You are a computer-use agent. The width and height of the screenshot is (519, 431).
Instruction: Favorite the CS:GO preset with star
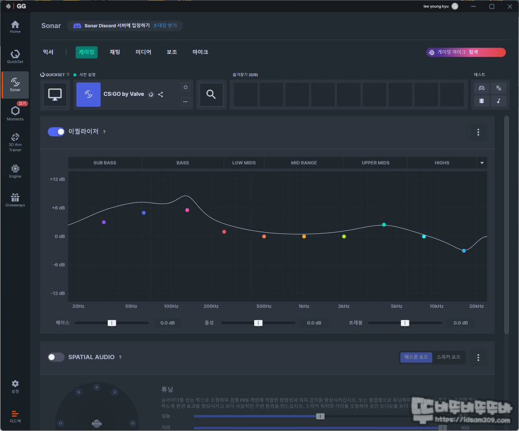[186, 87]
